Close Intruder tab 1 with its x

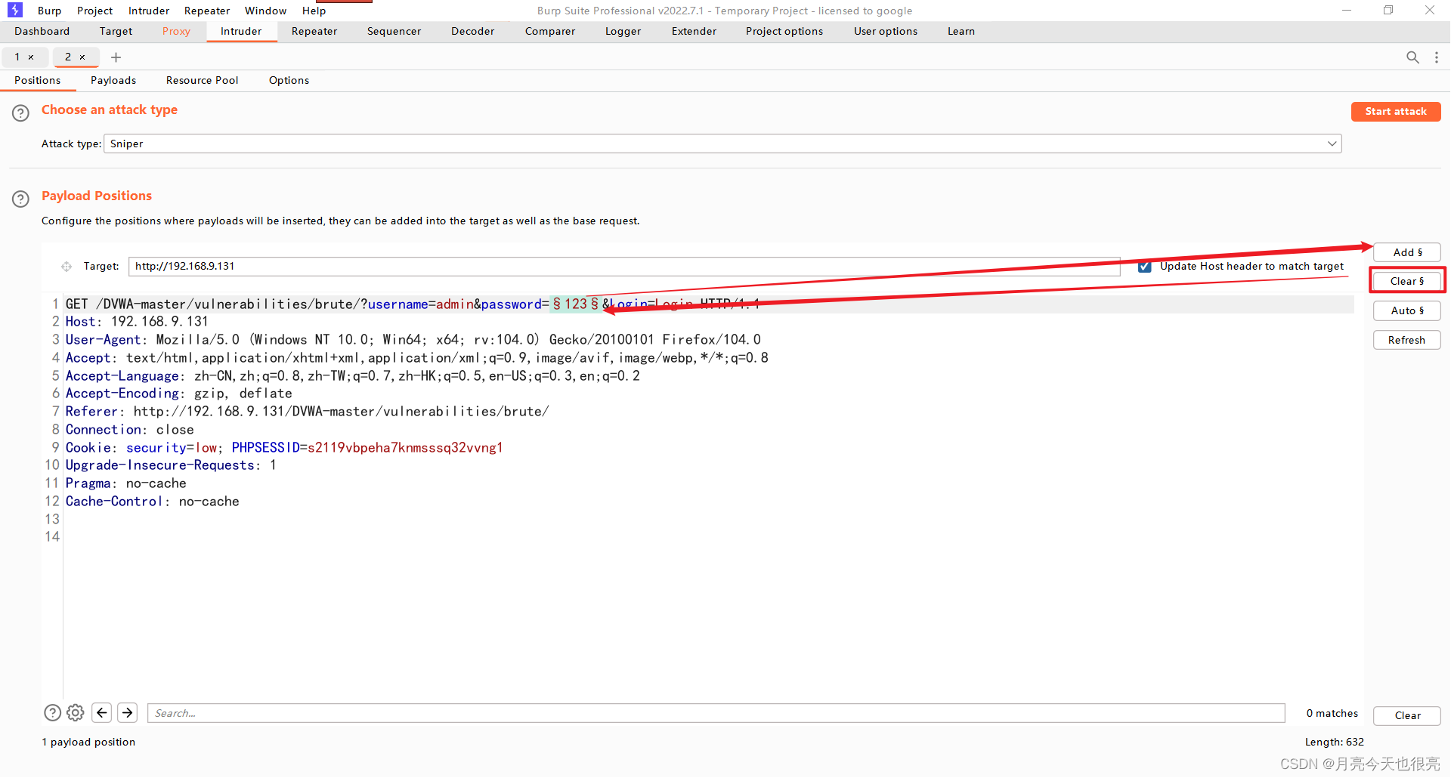click(x=31, y=57)
